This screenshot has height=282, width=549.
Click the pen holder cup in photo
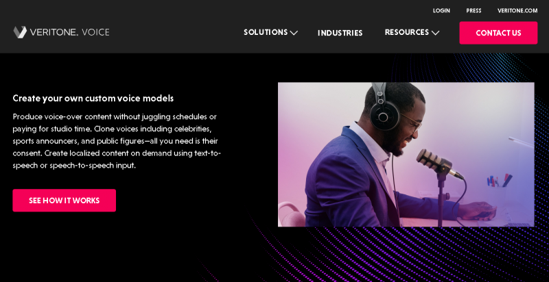[x=497, y=188]
